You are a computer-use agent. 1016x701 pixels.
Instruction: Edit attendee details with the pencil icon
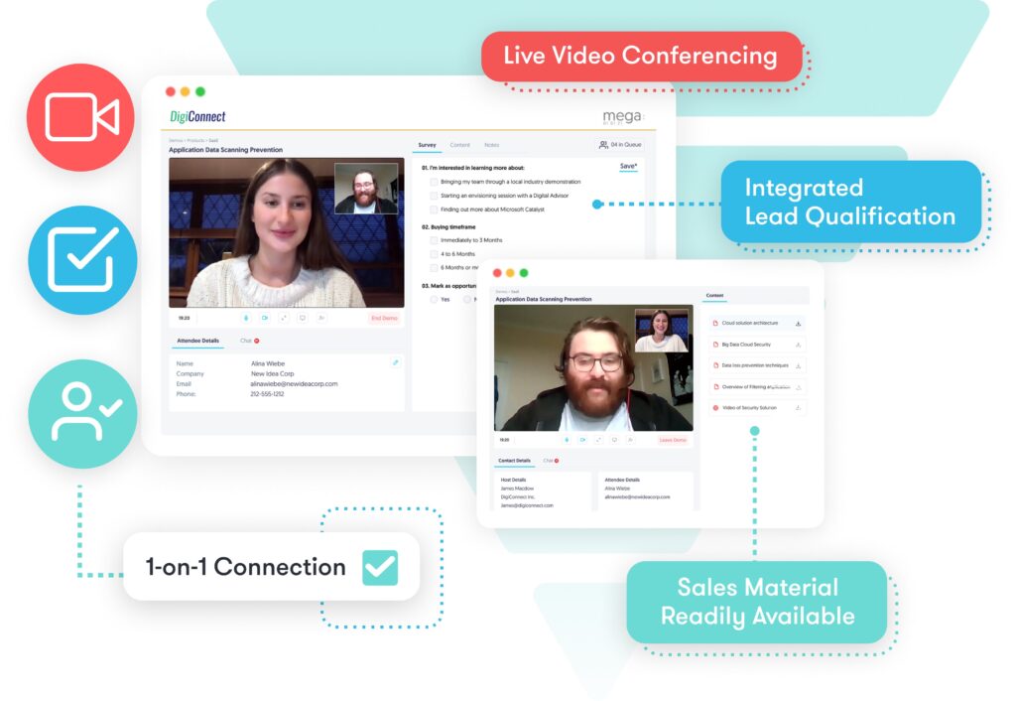pos(395,362)
